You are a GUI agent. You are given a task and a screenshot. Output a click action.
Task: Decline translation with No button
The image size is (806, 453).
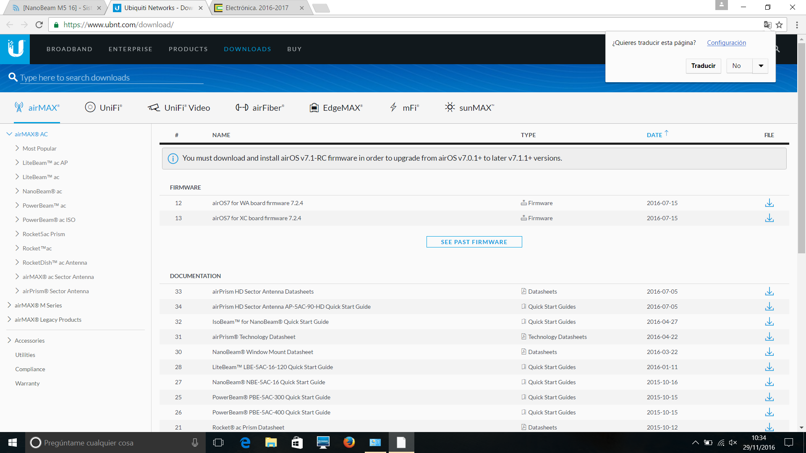739,66
